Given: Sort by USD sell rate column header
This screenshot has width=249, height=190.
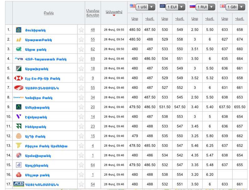Looking at the screenshot, I should [150, 19].
